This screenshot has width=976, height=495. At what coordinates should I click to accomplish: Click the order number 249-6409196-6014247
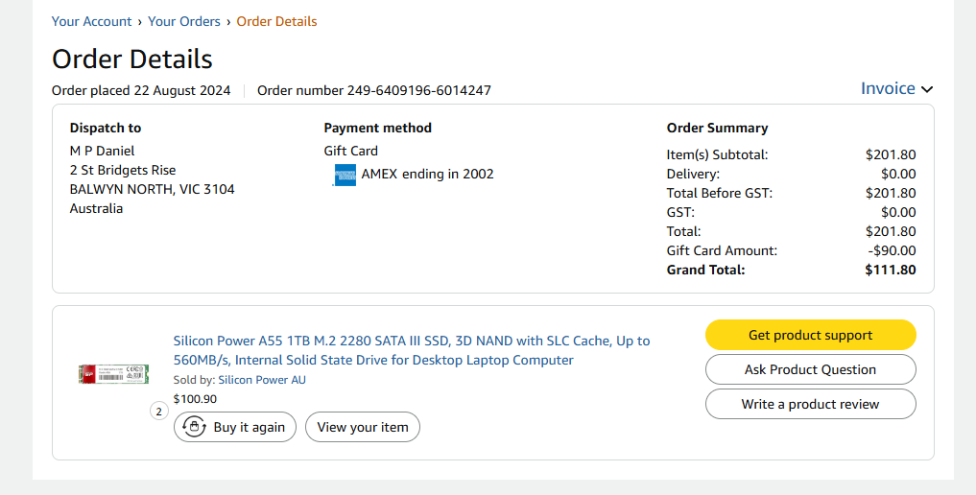(374, 91)
